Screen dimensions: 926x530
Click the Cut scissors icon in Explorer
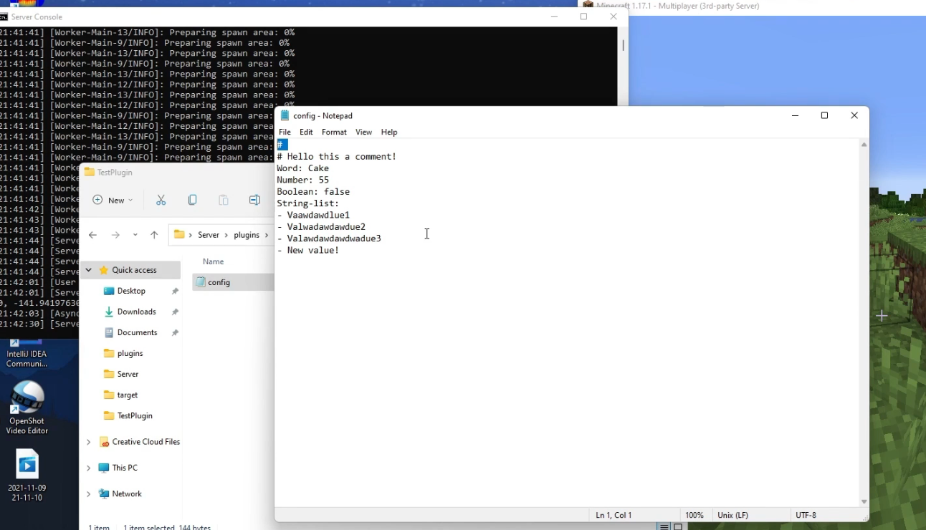(x=161, y=201)
